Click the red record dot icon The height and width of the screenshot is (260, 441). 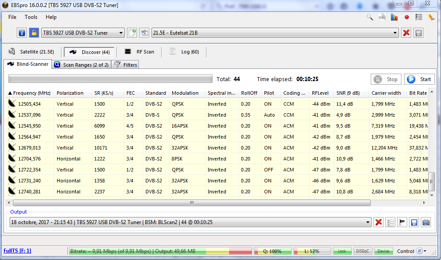pyautogui.click(x=407, y=17)
